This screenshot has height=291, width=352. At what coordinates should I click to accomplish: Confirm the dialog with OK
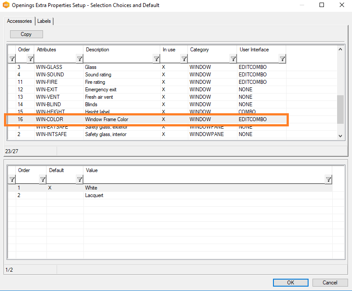click(x=291, y=283)
